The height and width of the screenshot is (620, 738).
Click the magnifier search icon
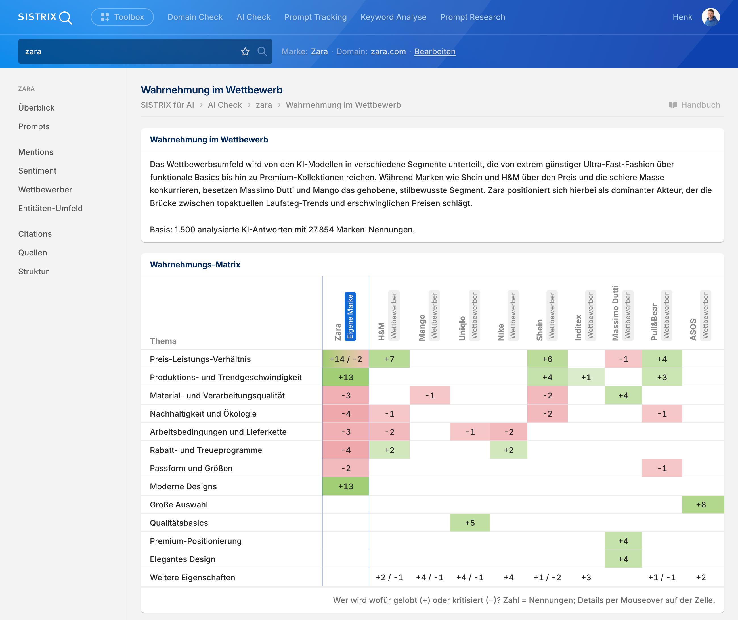(262, 51)
